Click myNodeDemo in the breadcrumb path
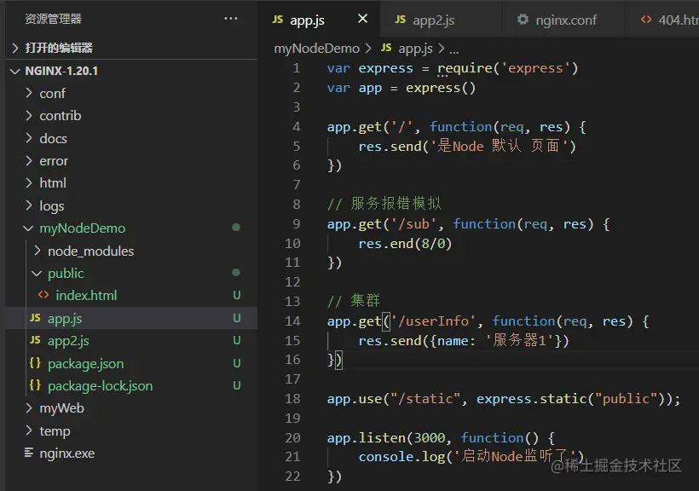Screen dimensions: 699x491 [316, 49]
